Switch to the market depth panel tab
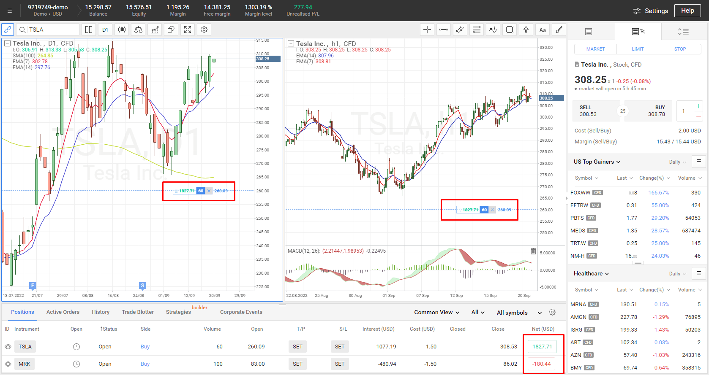 [x=683, y=32]
